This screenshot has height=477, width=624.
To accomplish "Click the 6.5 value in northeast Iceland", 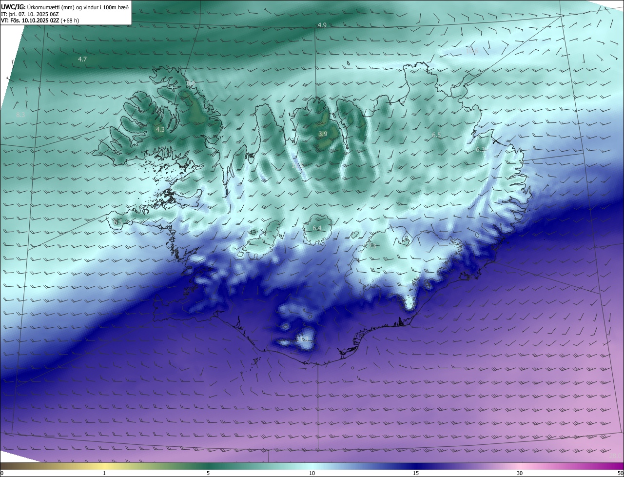I will click(436, 135).
